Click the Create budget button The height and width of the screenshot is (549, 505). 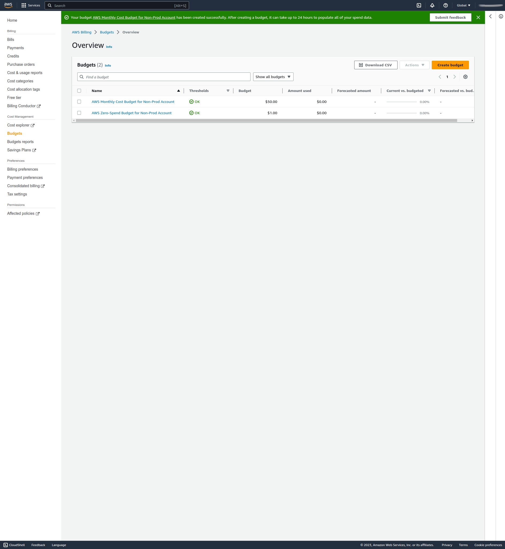(x=450, y=65)
